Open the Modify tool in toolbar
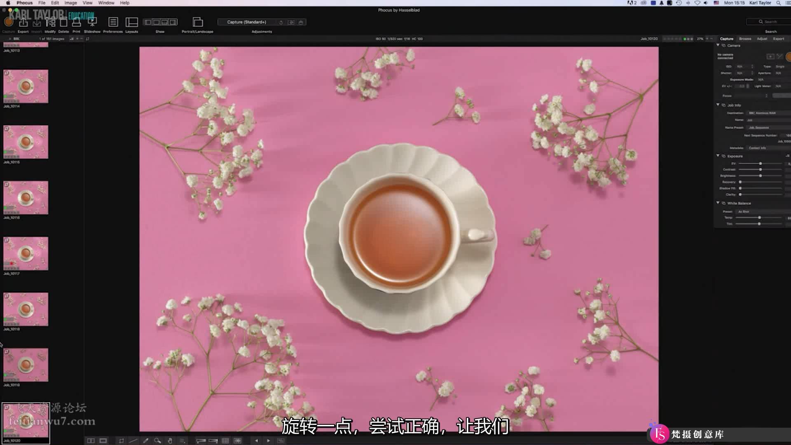This screenshot has height=445, width=791. pyautogui.click(x=50, y=22)
